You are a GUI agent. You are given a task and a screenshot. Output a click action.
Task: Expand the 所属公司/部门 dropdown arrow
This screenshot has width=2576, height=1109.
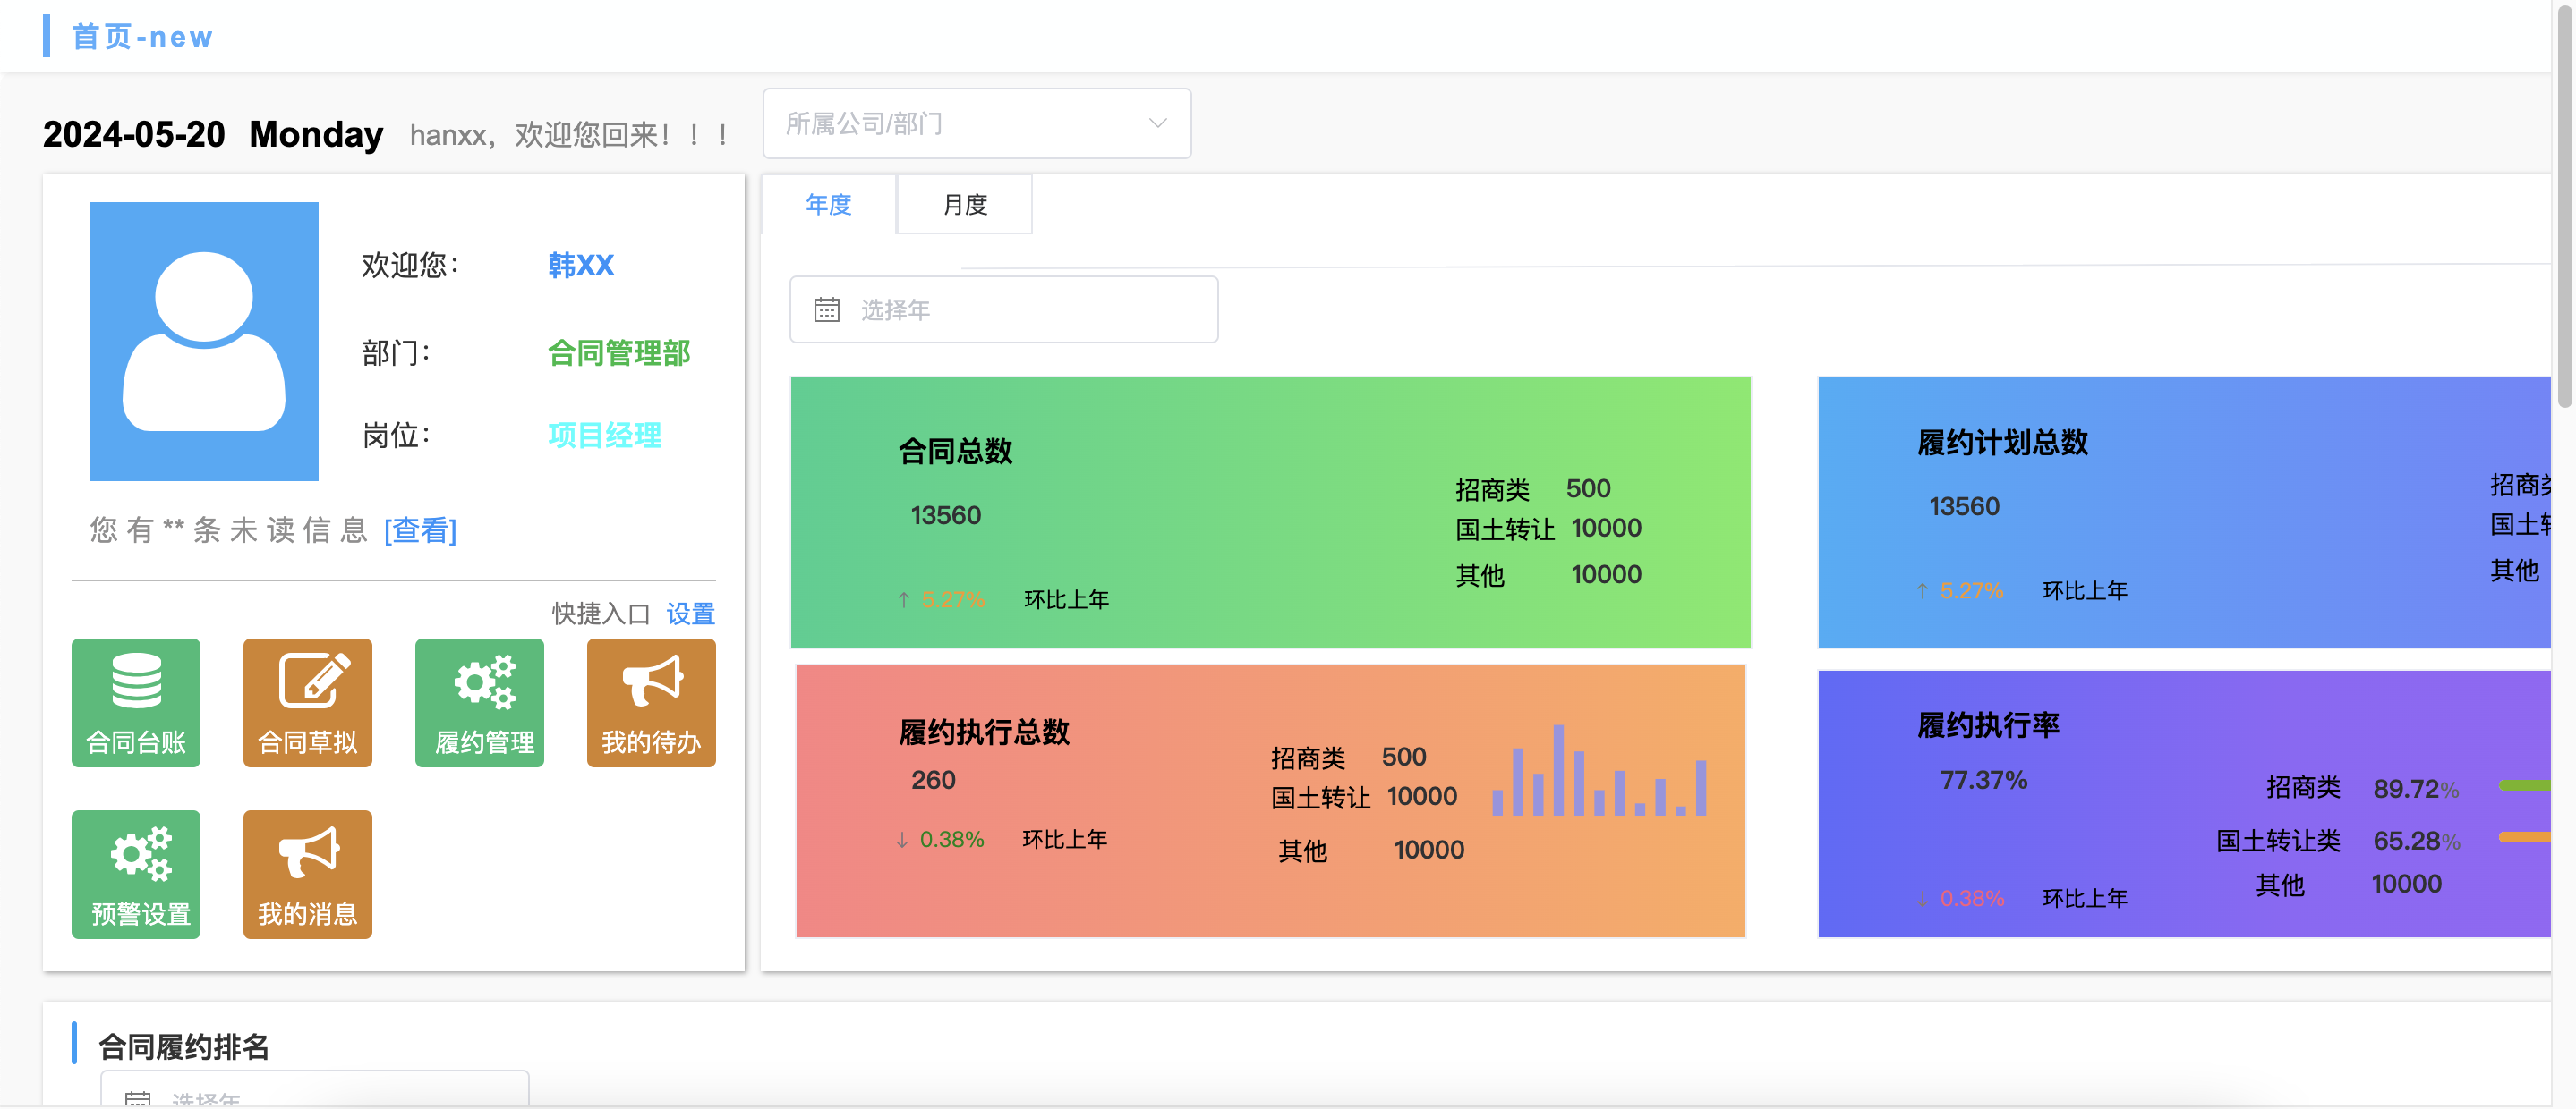click(1158, 123)
